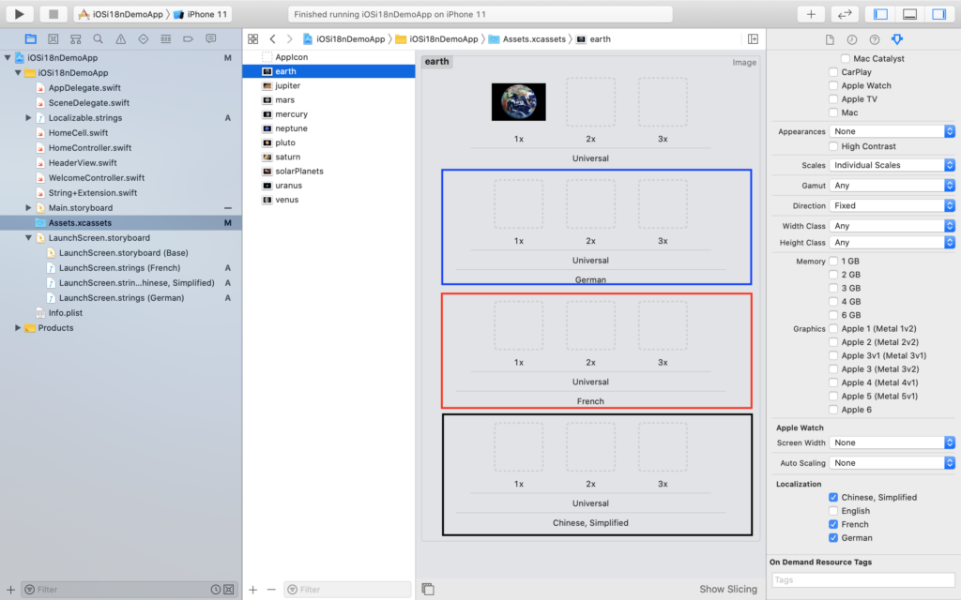Viewport: 961px width, 600px height.
Task: Focus the asset list Filter field
Action: [x=347, y=590]
